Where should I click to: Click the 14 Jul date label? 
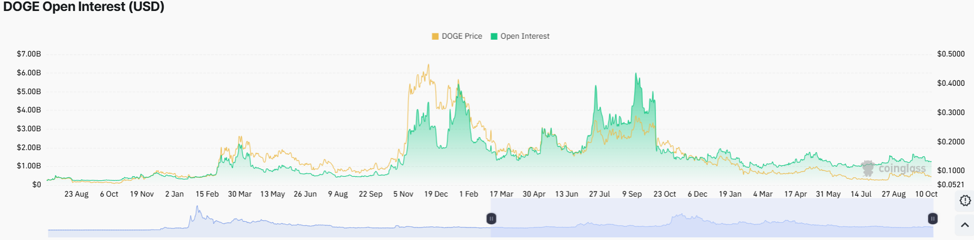coord(861,194)
